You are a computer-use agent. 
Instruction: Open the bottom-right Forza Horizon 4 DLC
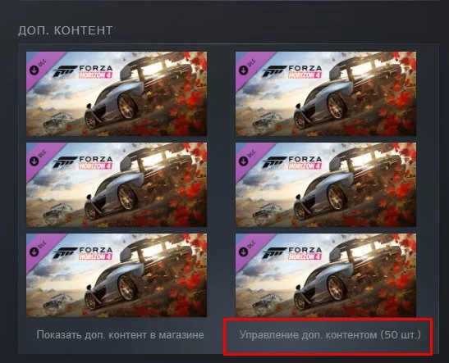click(x=326, y=275)
